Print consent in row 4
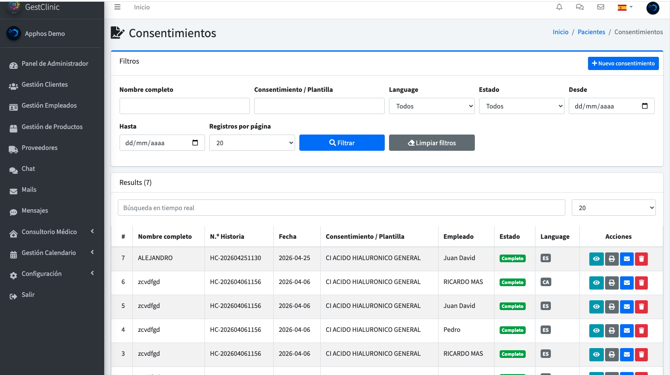Image resolution: width=670 pixels, height=375 pixels. 611,331
